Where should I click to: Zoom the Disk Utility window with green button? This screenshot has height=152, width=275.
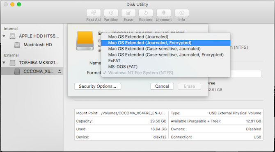click(19, 5)
